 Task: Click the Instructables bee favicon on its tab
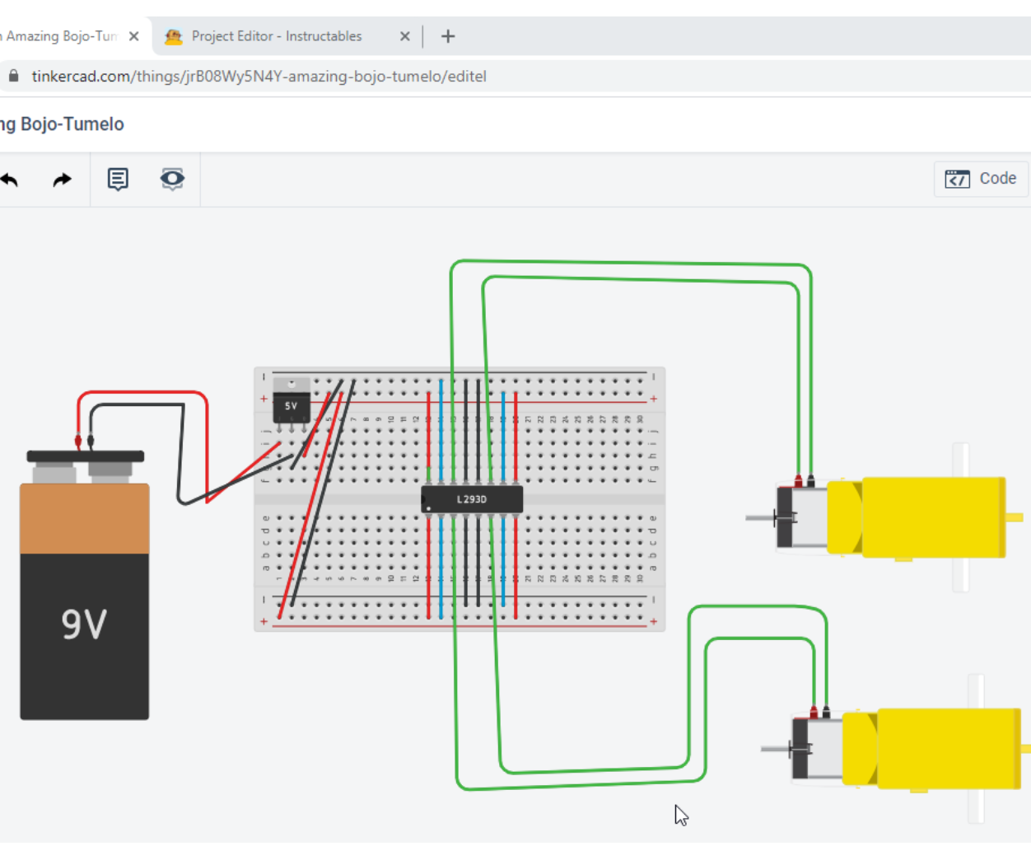pyautogui.click(x=173, y=36)
